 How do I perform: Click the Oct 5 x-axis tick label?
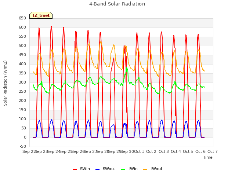click(x=188, y=151)
